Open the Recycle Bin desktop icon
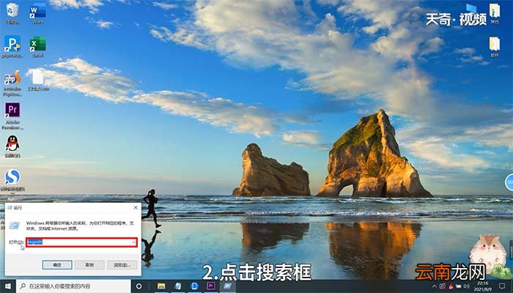Image resolution: width=513 pixels, height=293 pixels. tap(12, 13)
